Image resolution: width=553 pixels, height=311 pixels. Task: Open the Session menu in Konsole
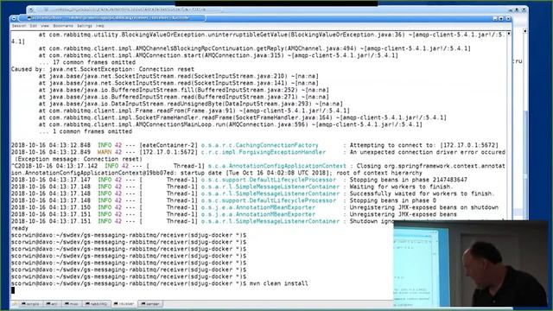(19, 26)
